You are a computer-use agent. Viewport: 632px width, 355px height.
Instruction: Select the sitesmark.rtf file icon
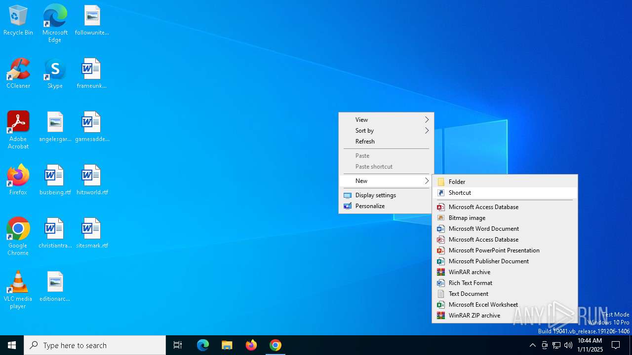coord(92,234)
